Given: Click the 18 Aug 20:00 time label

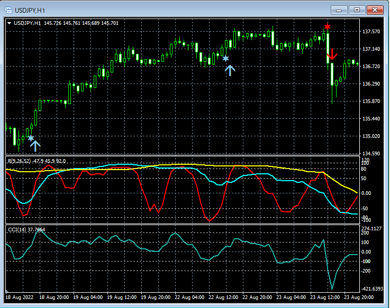Looking at the screenshot, I should 54,297.
